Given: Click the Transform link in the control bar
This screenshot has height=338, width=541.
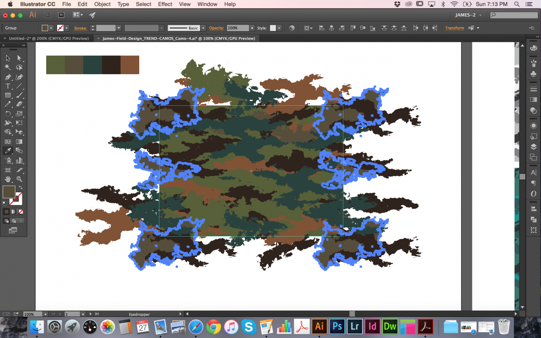Looking at the screenshot, I should (x=454, y=28).
